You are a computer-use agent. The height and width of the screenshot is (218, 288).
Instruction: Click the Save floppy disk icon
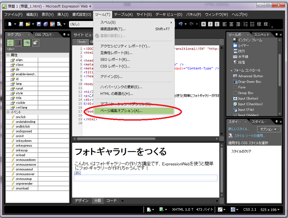click(39, 24)
